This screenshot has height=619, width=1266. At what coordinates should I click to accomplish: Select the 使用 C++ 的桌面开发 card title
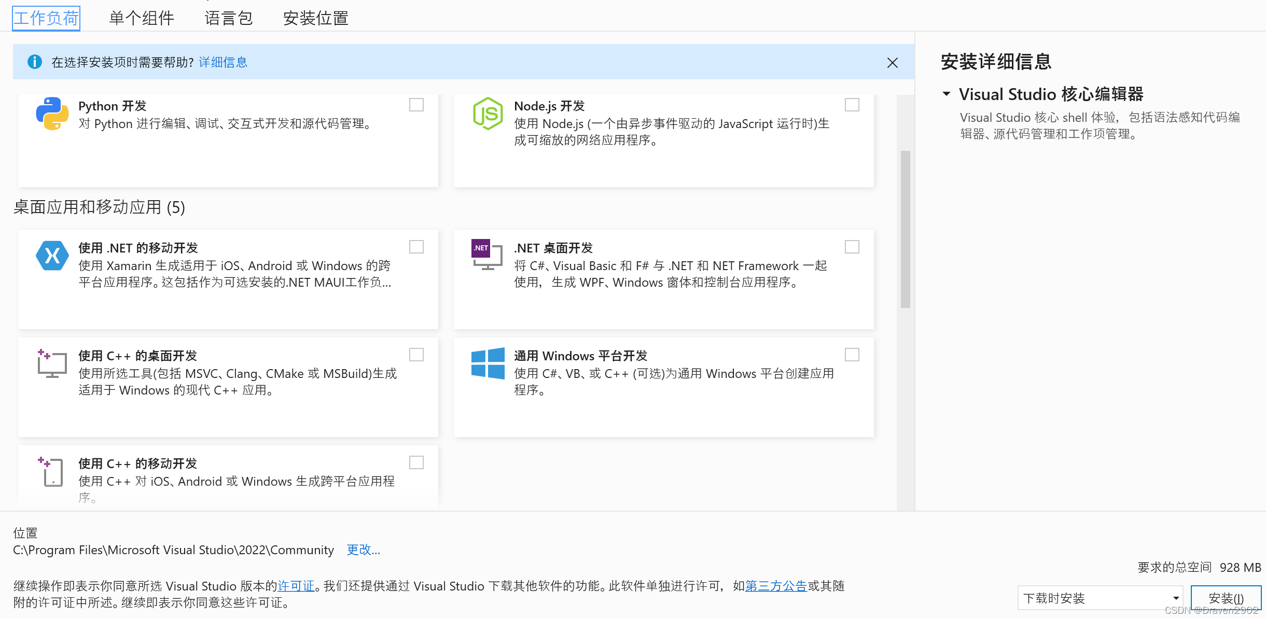point(138,356)
